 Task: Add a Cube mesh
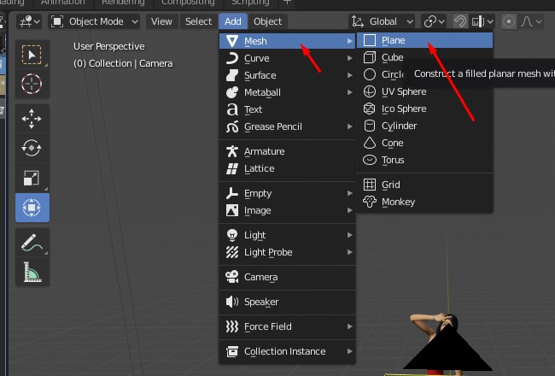[424, 57]
